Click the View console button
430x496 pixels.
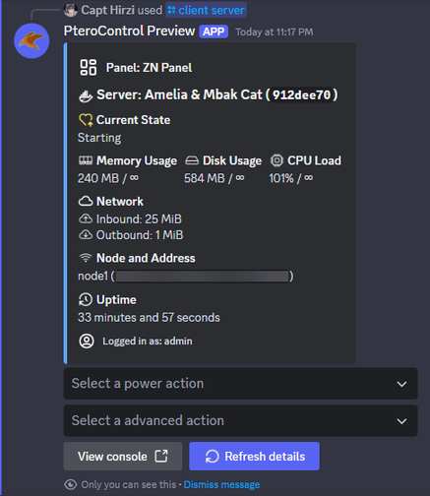coord(123,457)
